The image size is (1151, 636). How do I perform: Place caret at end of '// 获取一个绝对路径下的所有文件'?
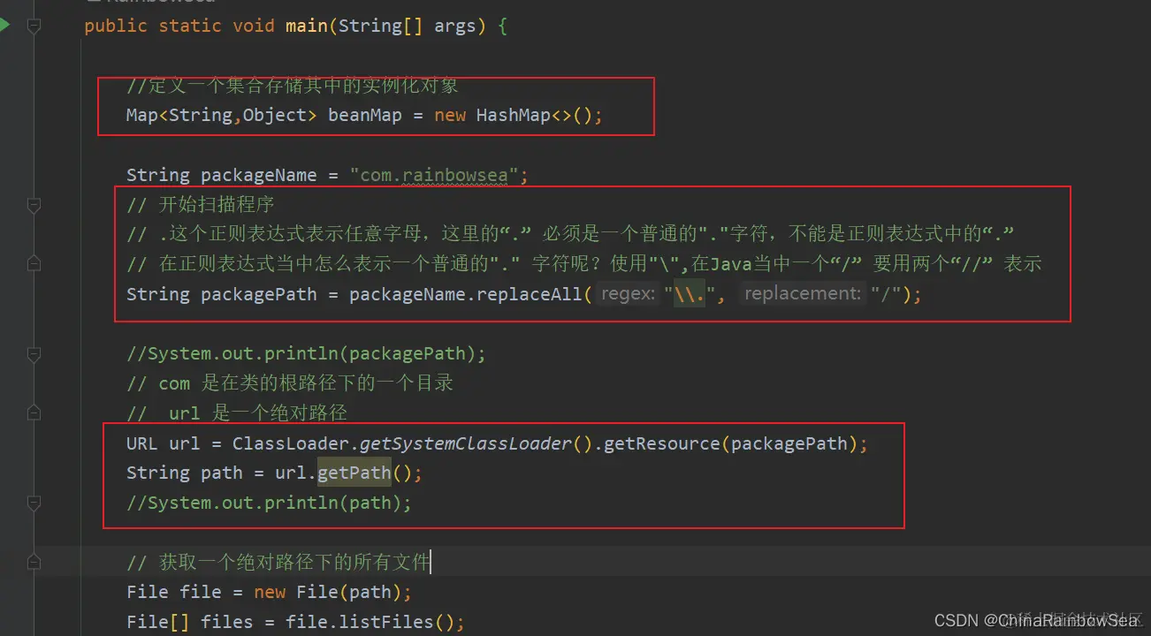pyautogui.click(x=430, y=562)
